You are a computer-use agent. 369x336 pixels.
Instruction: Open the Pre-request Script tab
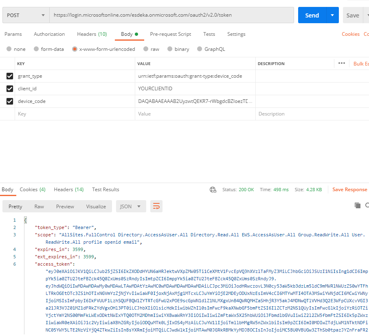170,34
